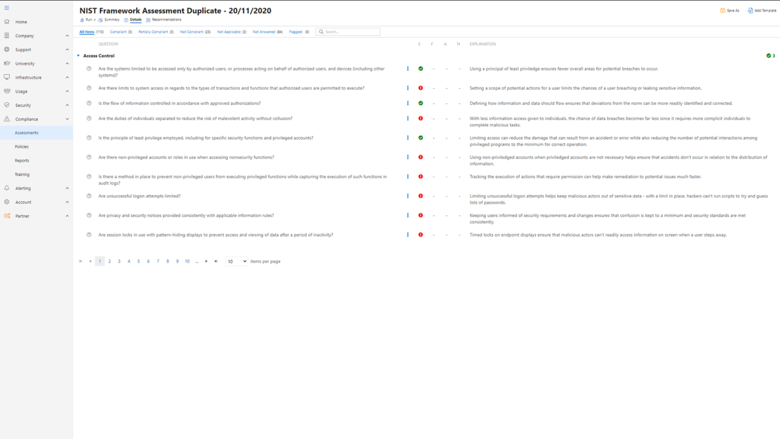
Task: Go to page 5 of results
Action: 139,262
